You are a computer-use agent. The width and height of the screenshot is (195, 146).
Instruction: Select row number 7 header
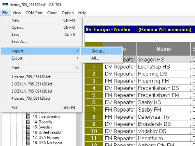[x=94, y=110]
